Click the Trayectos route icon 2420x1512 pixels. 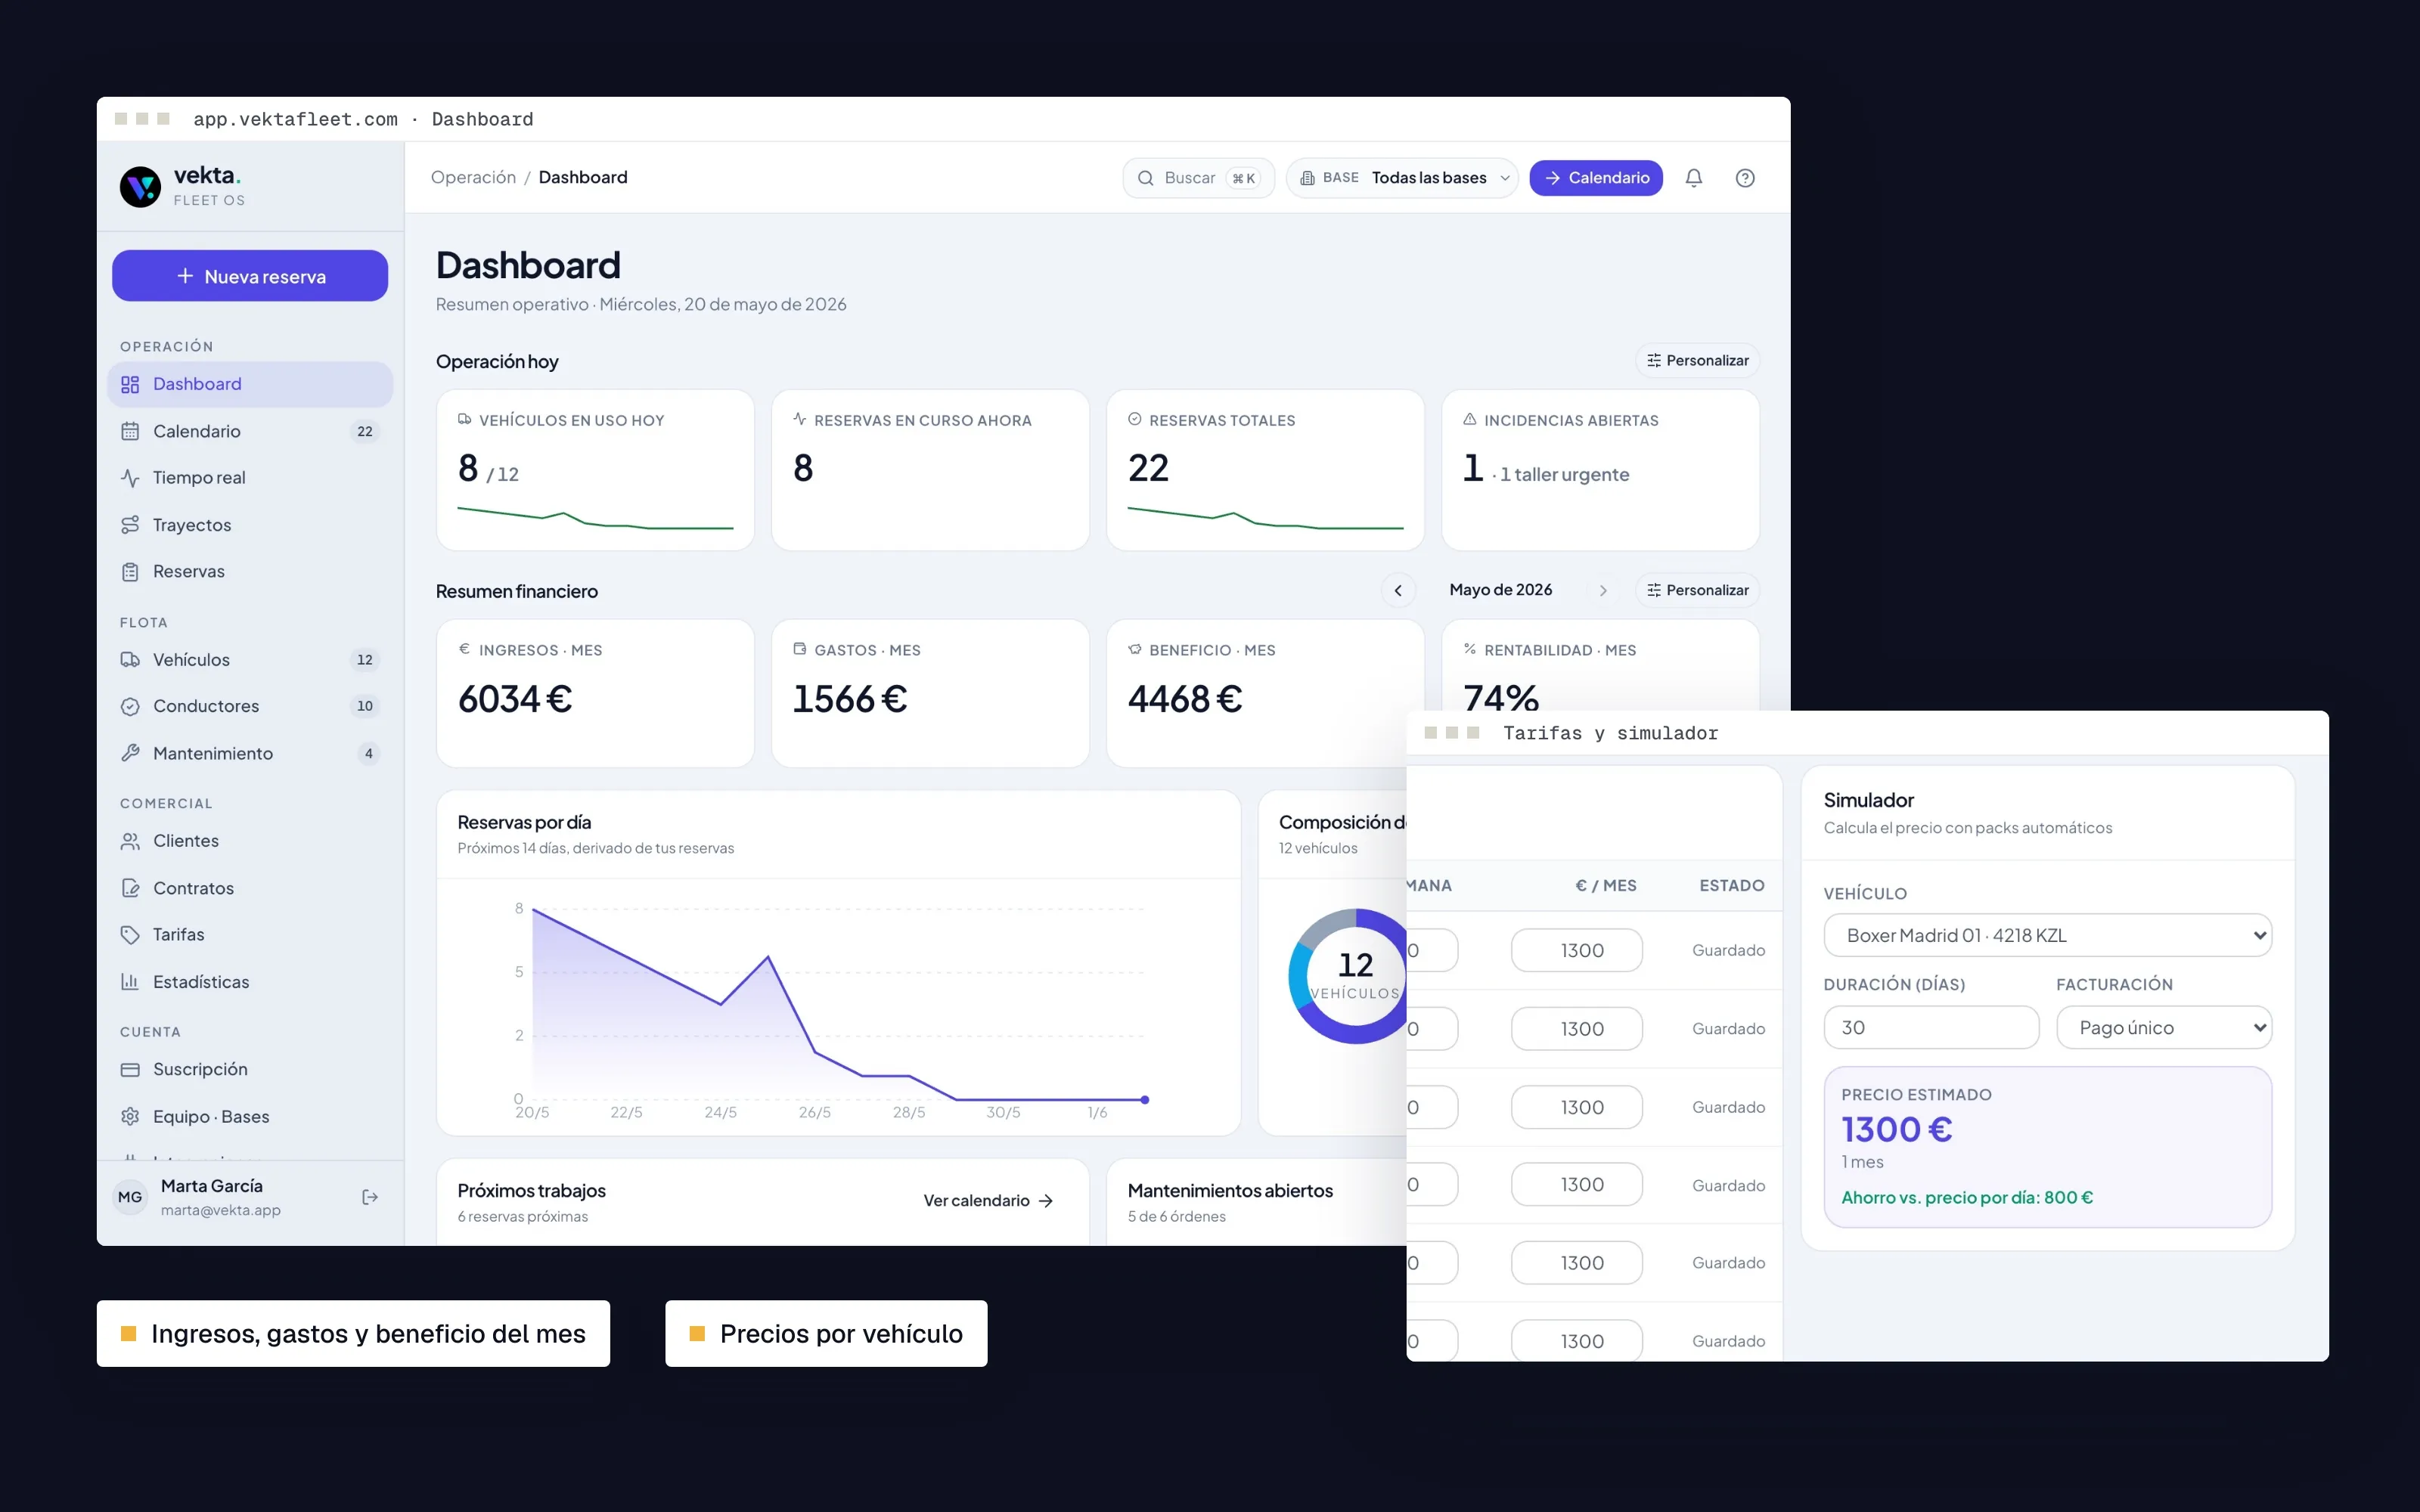130,525
